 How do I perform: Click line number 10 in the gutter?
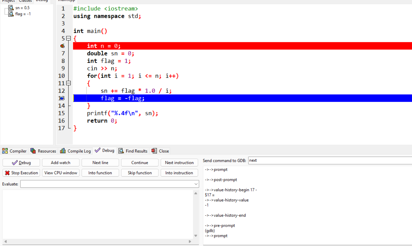point(62,76)
